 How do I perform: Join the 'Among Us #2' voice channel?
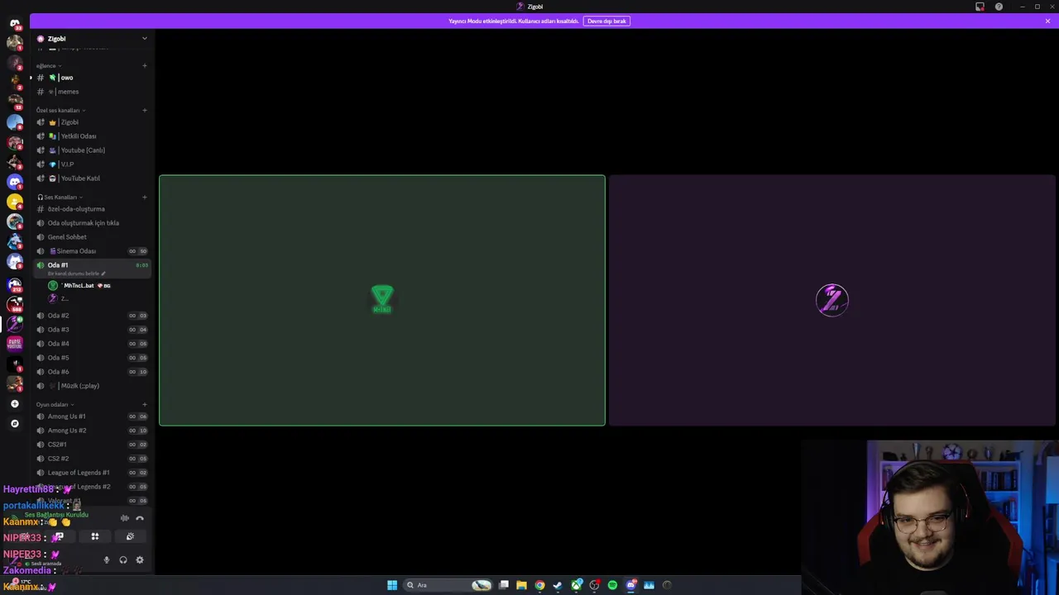click(92, 431)
